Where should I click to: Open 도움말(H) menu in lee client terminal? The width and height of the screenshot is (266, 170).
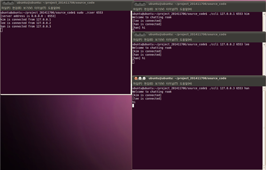tap(186, 40)
